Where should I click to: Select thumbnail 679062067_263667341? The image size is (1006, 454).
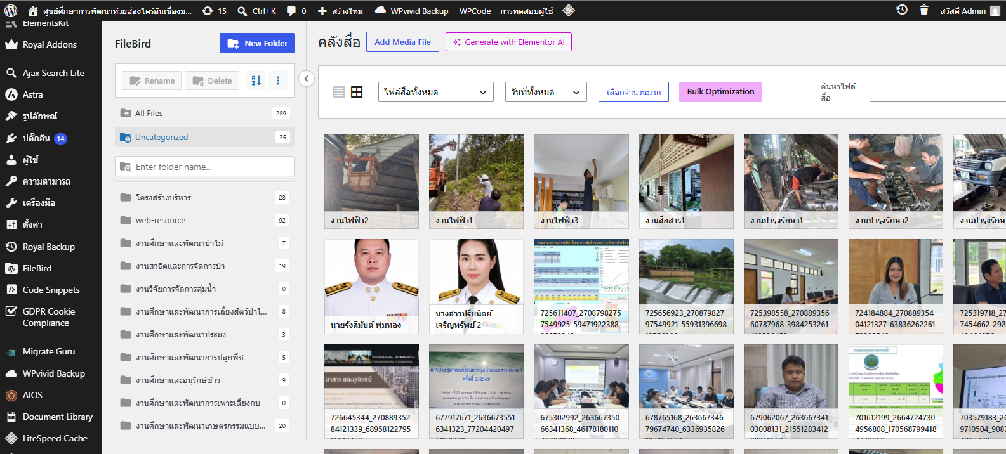[x=791, y=391]
